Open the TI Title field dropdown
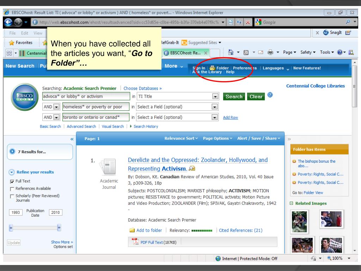The image size is (361, 271). coord(215,96)
